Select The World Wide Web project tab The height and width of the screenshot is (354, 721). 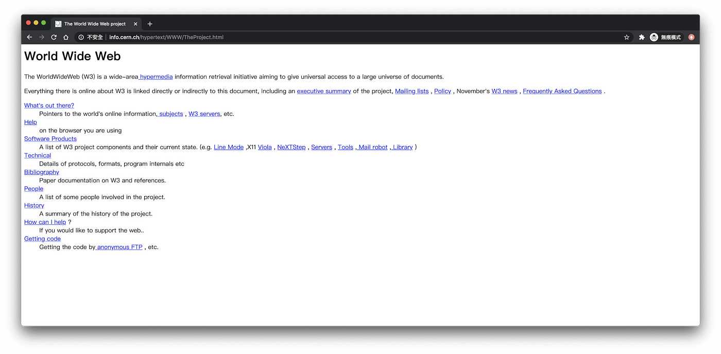pos(96,24)
